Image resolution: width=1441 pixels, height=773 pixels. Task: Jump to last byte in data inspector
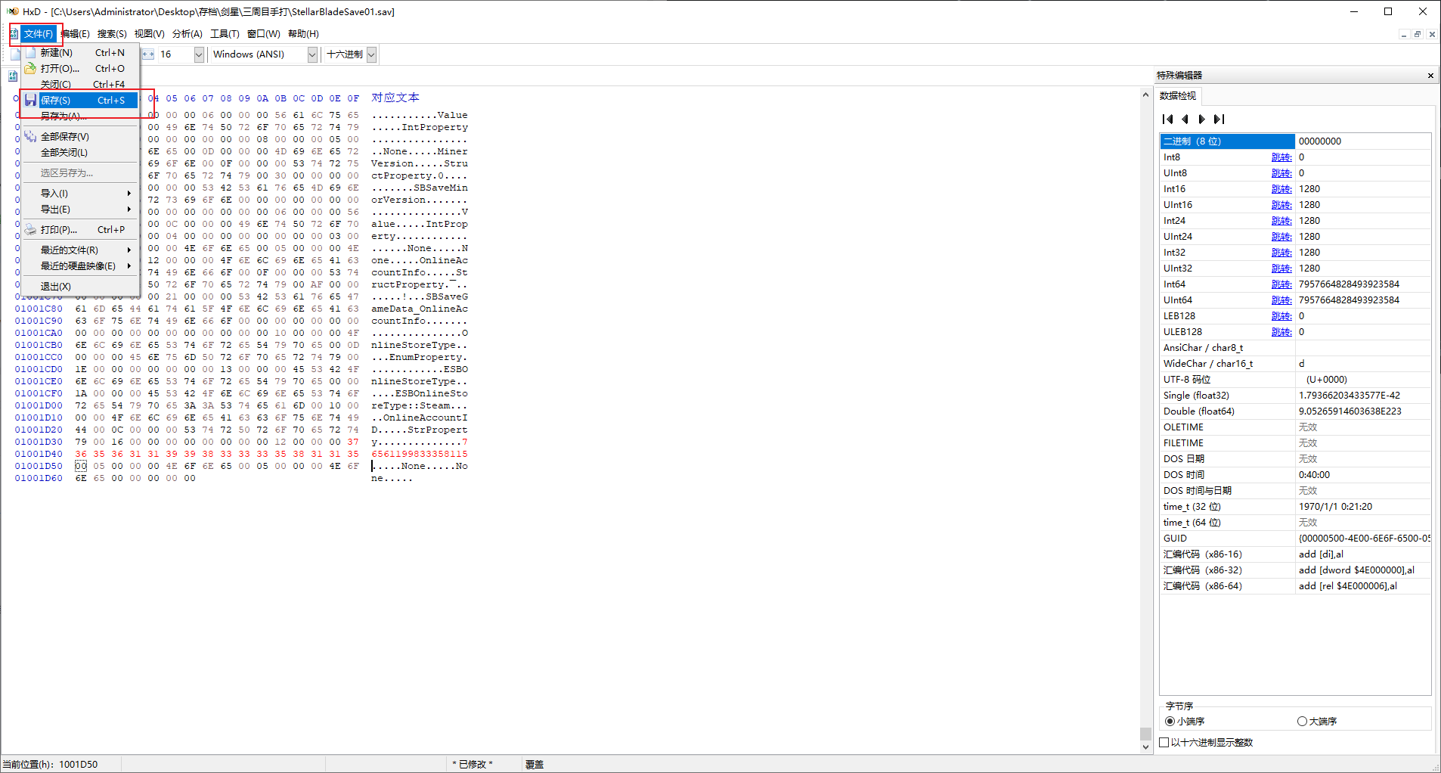click(x=1219, y=119)
